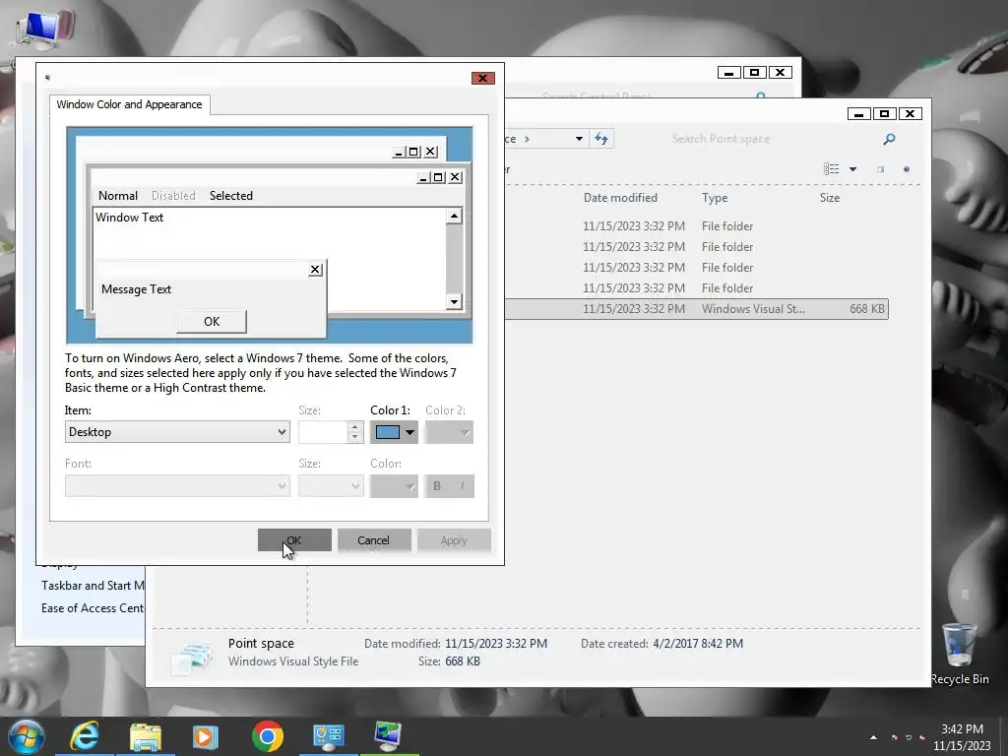
Task: Show hidden tray icons arrow
Action: pos(874,737)
